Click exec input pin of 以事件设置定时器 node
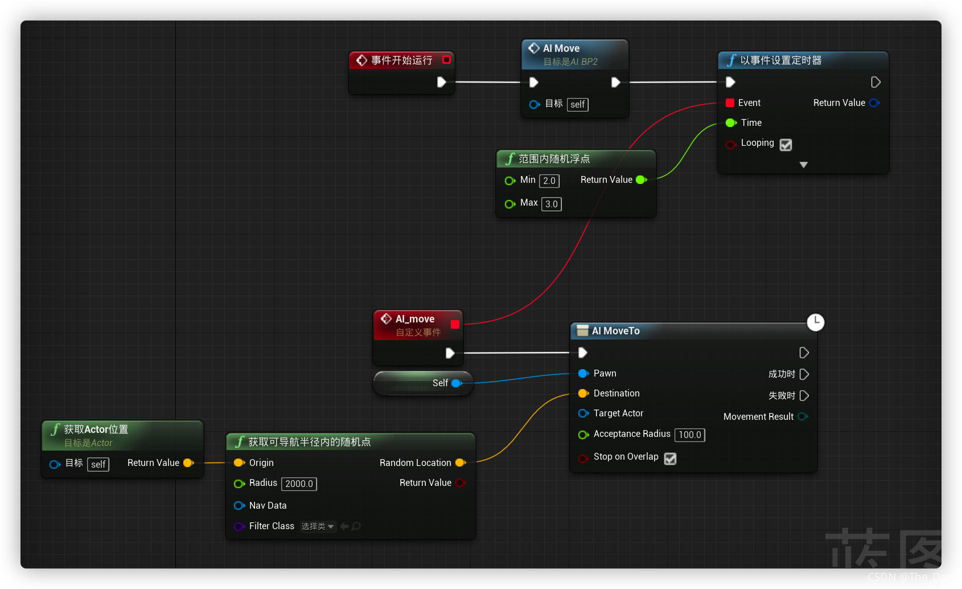Screen dimensions: 962x589 coord(731,82)
